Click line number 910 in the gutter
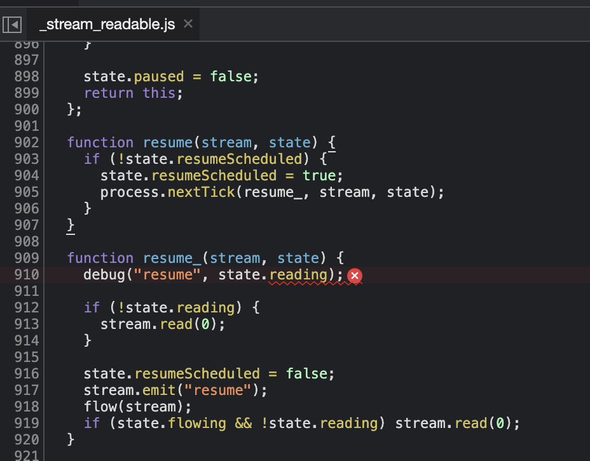This screenshot has width=590, height=461. click(27, 275)
